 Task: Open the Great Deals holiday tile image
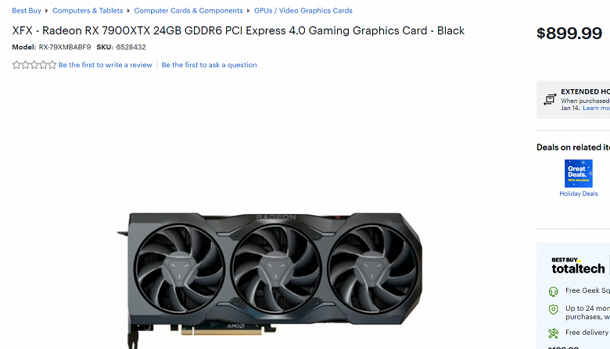click(579, 173)
